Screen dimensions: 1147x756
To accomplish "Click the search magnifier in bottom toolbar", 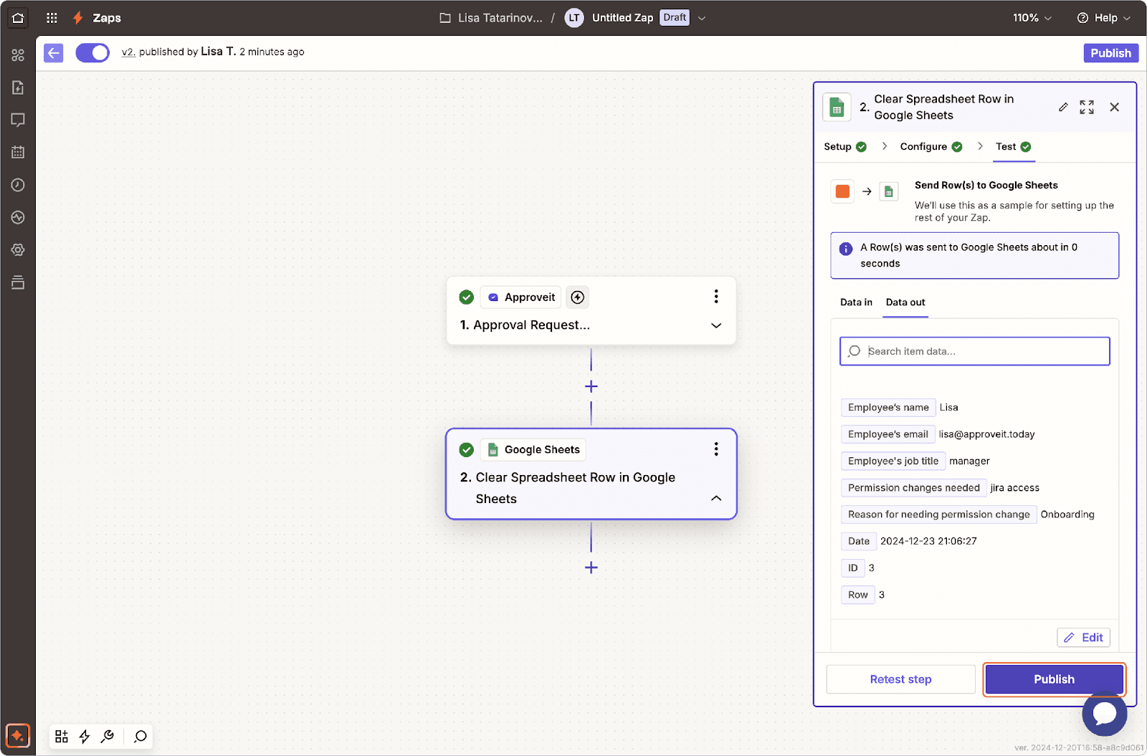I will (x=141, y=737).
